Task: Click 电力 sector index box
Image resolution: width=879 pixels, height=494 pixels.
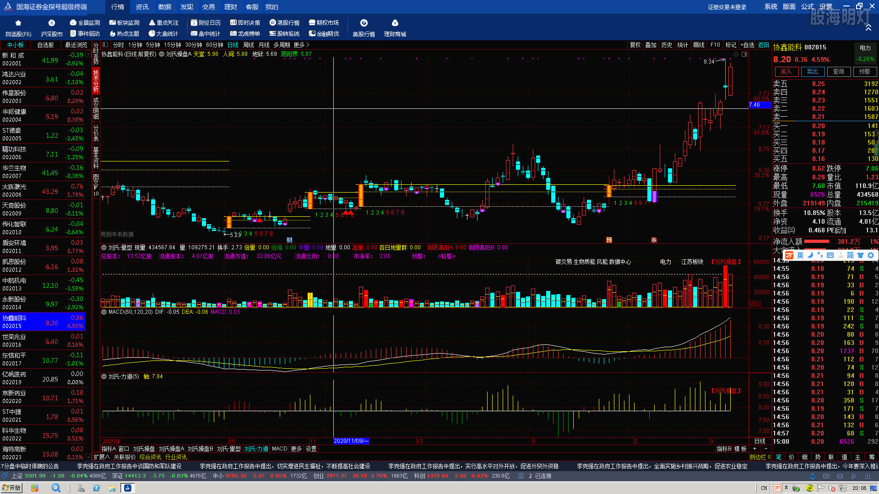Action: pyautogui.click(x=865, y=53)
